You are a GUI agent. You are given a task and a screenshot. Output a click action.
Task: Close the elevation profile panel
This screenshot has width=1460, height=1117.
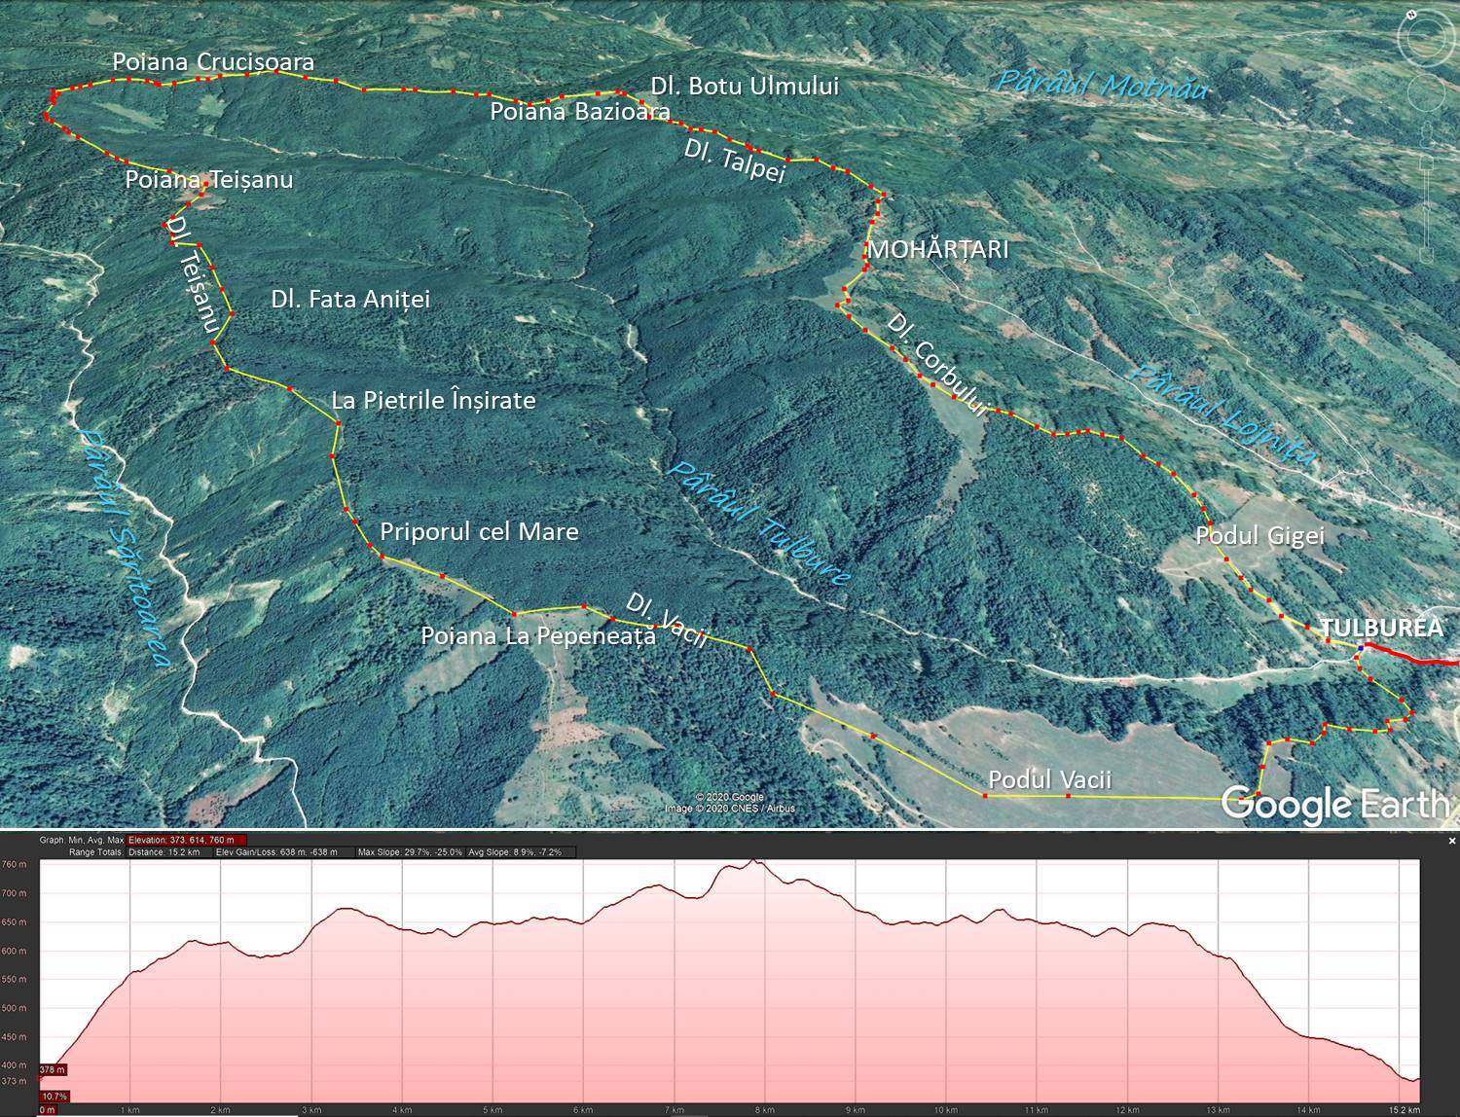1452,840
